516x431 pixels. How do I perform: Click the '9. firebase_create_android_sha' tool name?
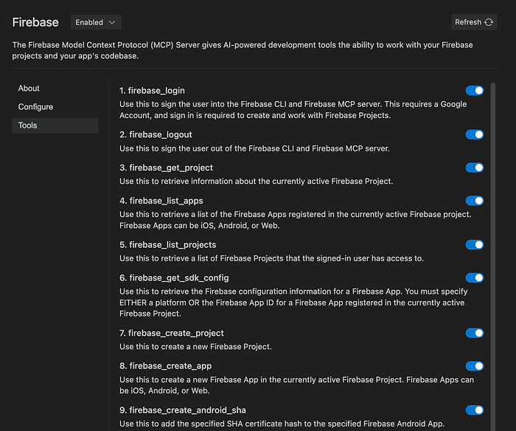183,410
